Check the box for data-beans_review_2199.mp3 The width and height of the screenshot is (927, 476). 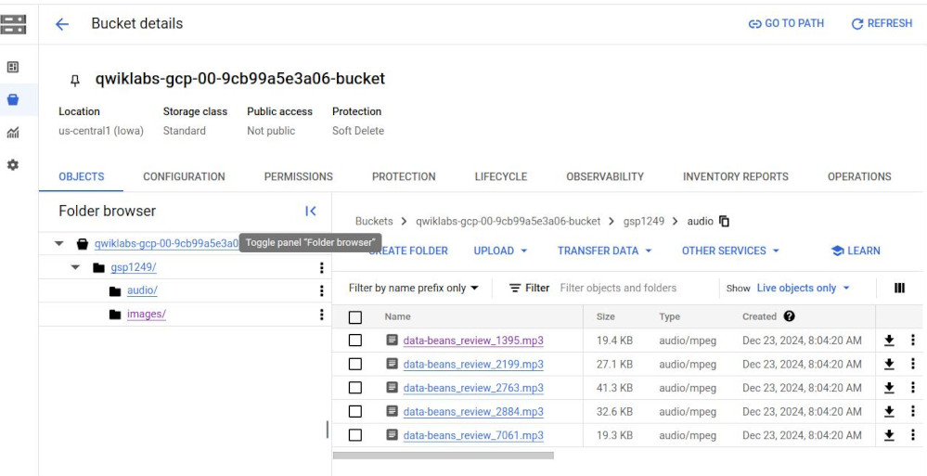click(354, 364)
